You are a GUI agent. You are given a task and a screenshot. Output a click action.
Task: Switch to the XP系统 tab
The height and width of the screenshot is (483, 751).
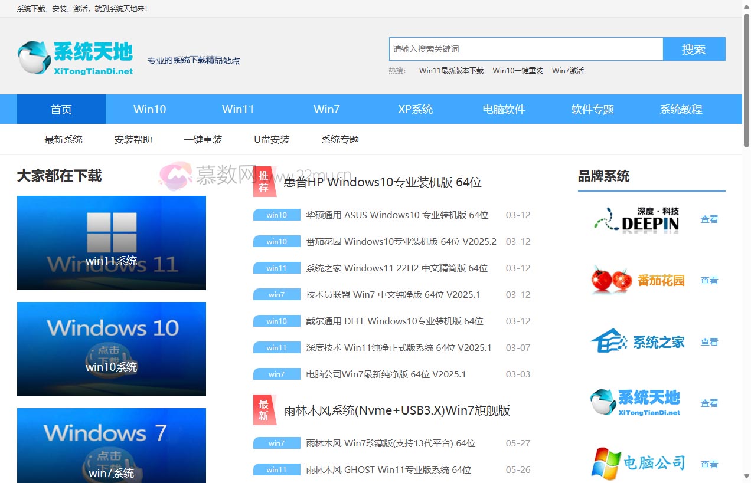pyautogui.click(x=415, y=109)
